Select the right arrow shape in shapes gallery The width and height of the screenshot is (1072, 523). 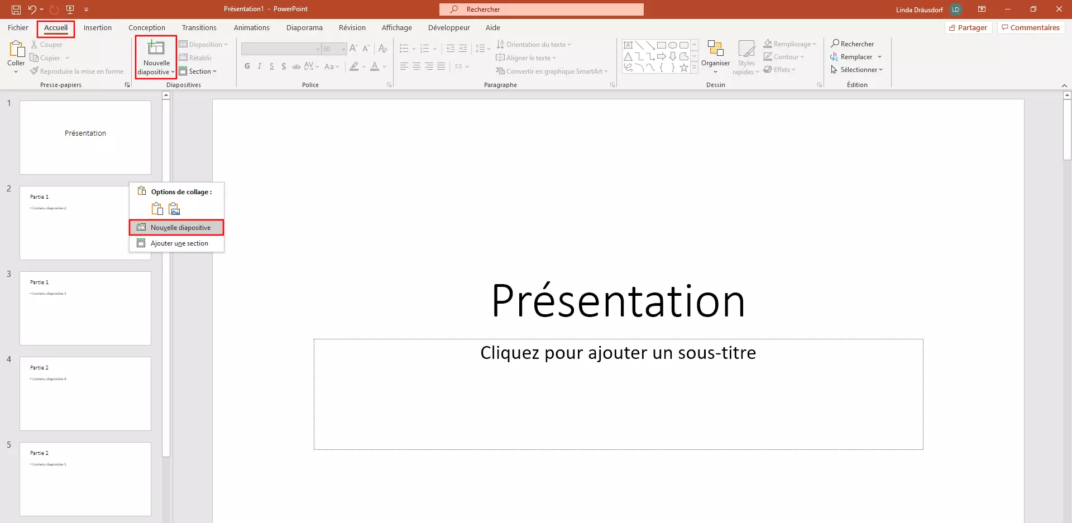click(x=662, y=56)
